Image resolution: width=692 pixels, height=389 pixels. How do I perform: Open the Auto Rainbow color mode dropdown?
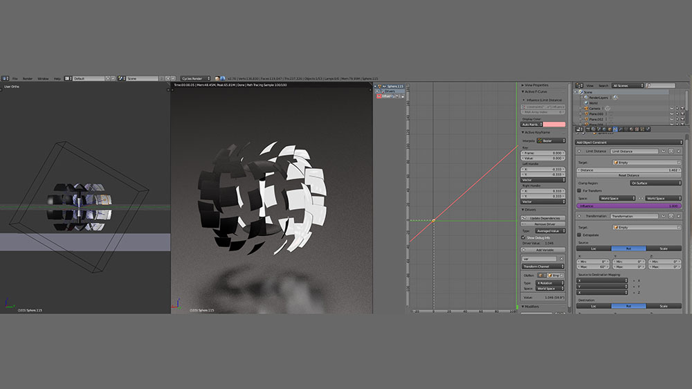coord(531,125)
